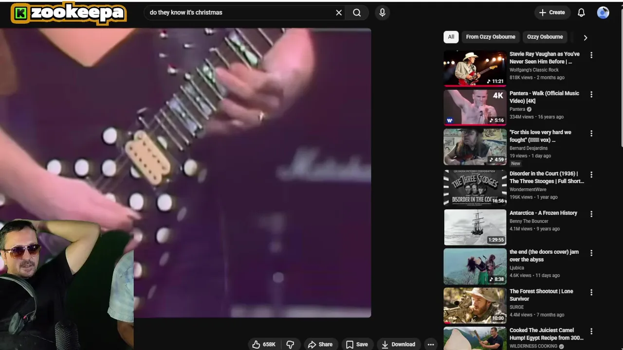Save the video to a playlist
This screenshot has height=350, width=623.
click(x=357, y=344)
